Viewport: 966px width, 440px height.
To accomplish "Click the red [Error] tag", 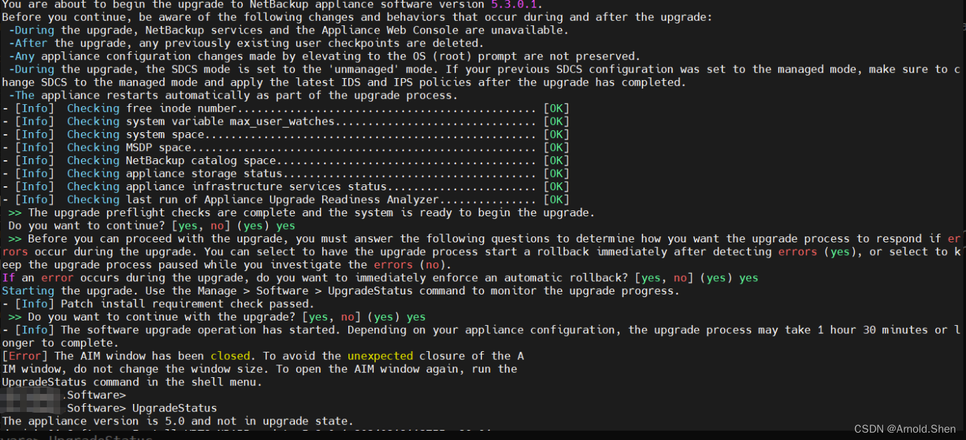I will [x=26, y=356].
